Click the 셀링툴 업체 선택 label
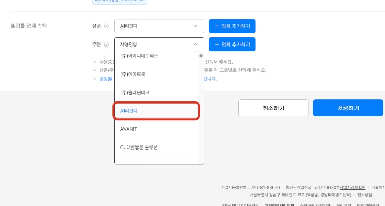This screenshot has width=385, height=206. point(29,26)
